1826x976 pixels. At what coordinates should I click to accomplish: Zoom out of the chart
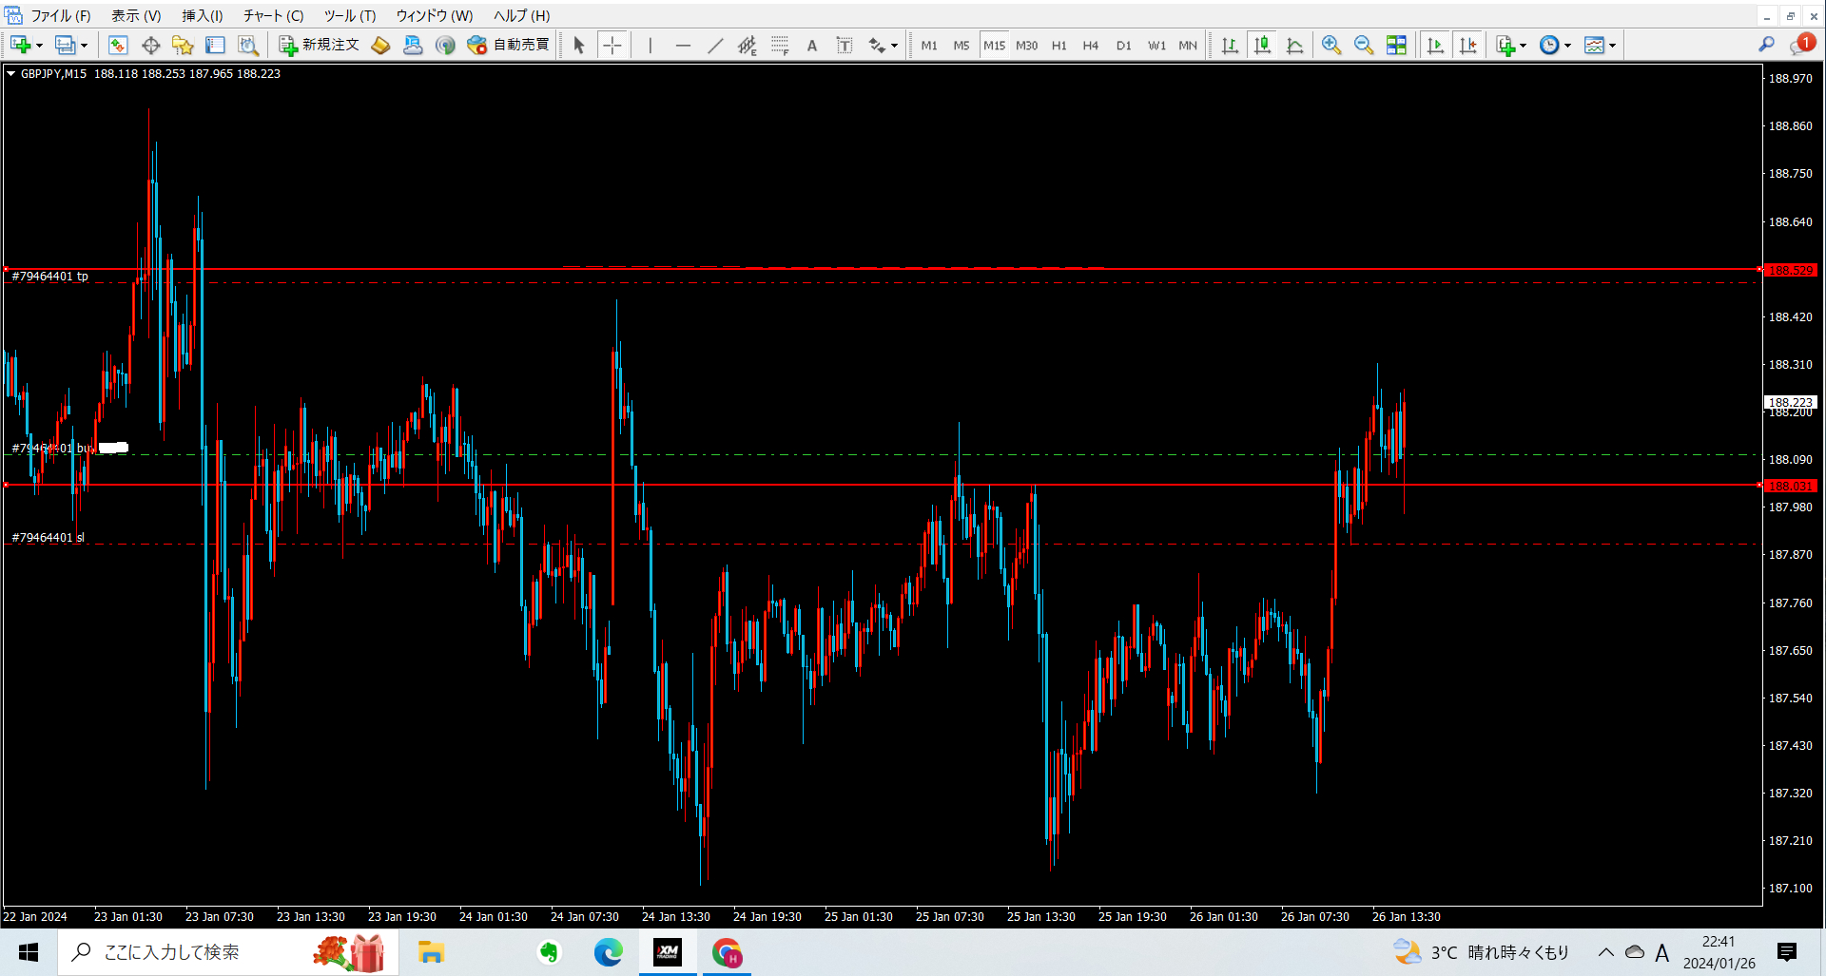click(x=1364, y=45)
